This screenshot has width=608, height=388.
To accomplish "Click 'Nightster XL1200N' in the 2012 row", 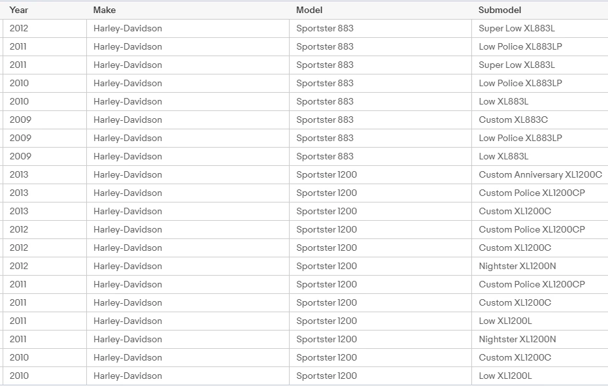I will coord(517,267).
